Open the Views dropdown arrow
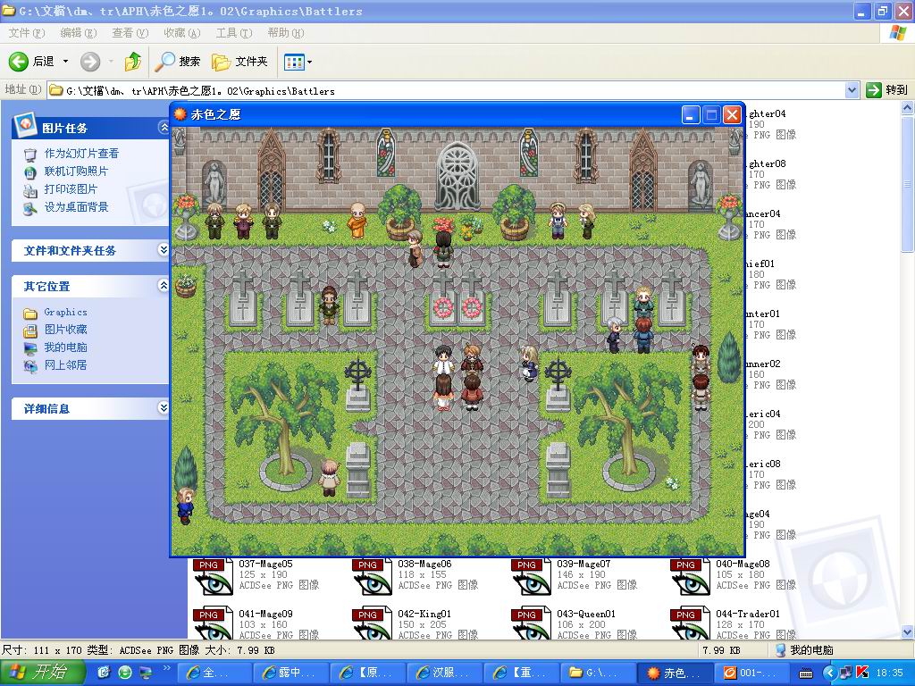 (309, 62)
